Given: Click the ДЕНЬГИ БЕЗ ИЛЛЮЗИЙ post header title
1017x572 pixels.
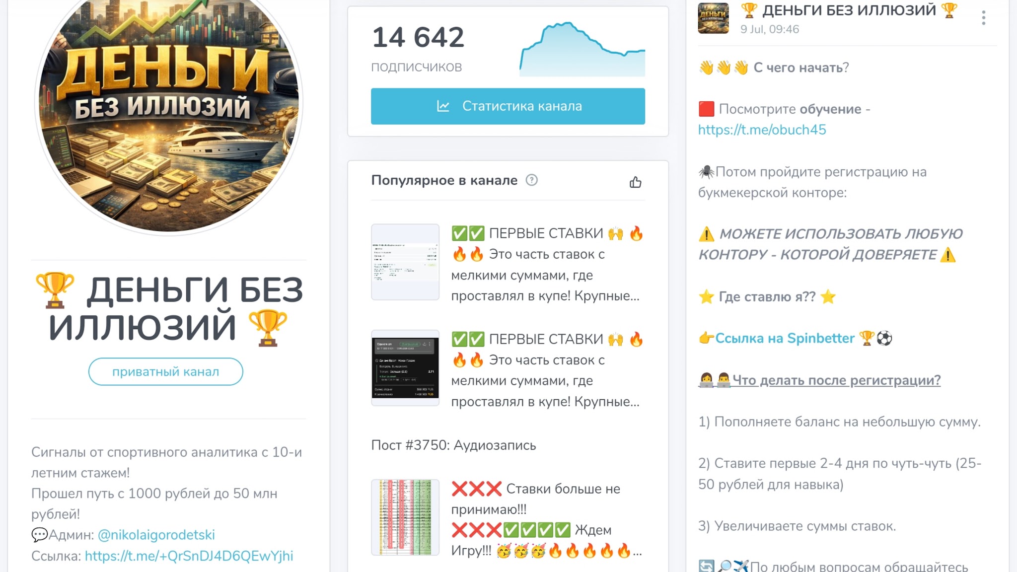Looking at the screenshot, I should tap(849, 10).
